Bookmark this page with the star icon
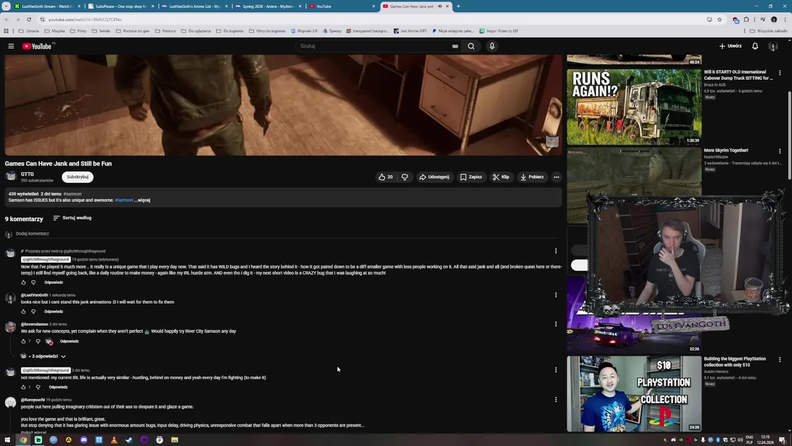792x446 pixels. tap(719, 19)
